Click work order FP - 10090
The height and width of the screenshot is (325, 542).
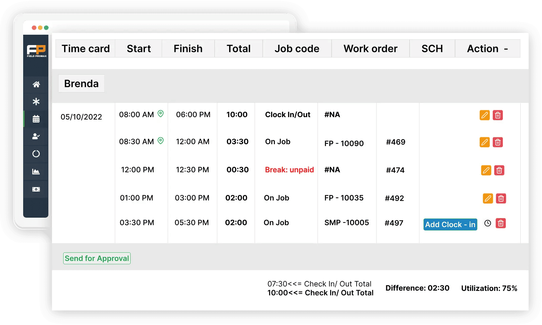click(x=344, y=143)
